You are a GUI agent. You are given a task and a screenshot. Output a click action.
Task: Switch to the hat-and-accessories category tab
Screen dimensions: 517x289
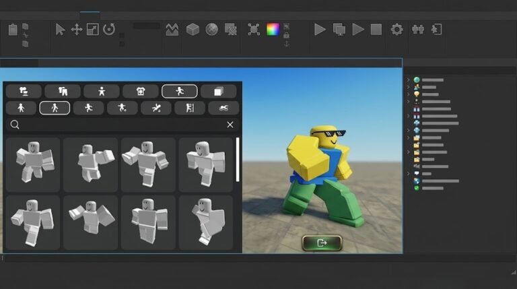24,91
